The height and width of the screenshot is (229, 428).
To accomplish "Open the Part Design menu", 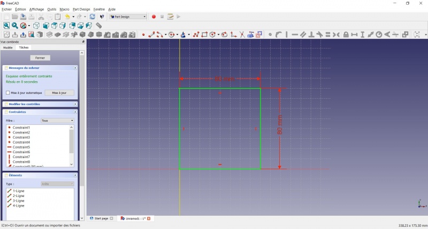I will 81,9.
